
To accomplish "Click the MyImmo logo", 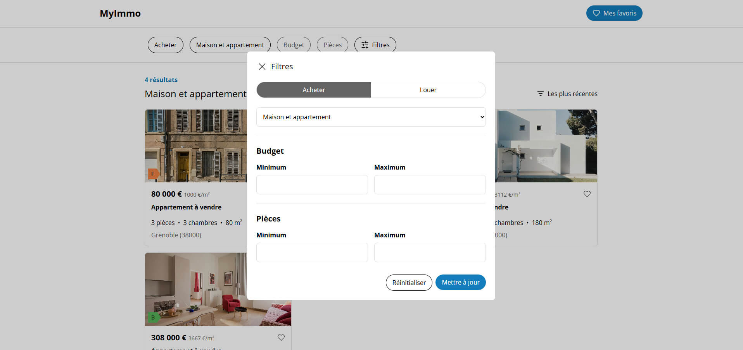I will pos(120,13).
